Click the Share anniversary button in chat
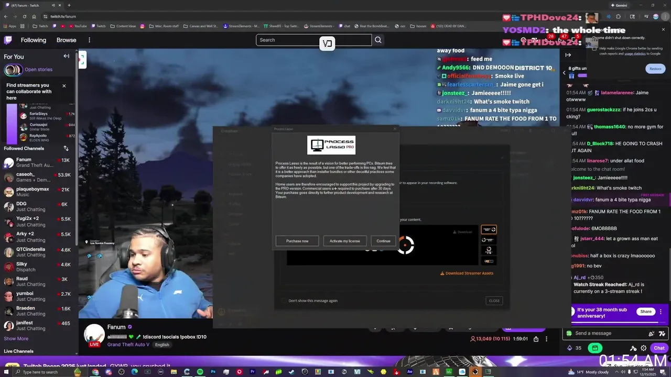Image resolution: width=671 pixels, height=377 pixels. point(646,312)
